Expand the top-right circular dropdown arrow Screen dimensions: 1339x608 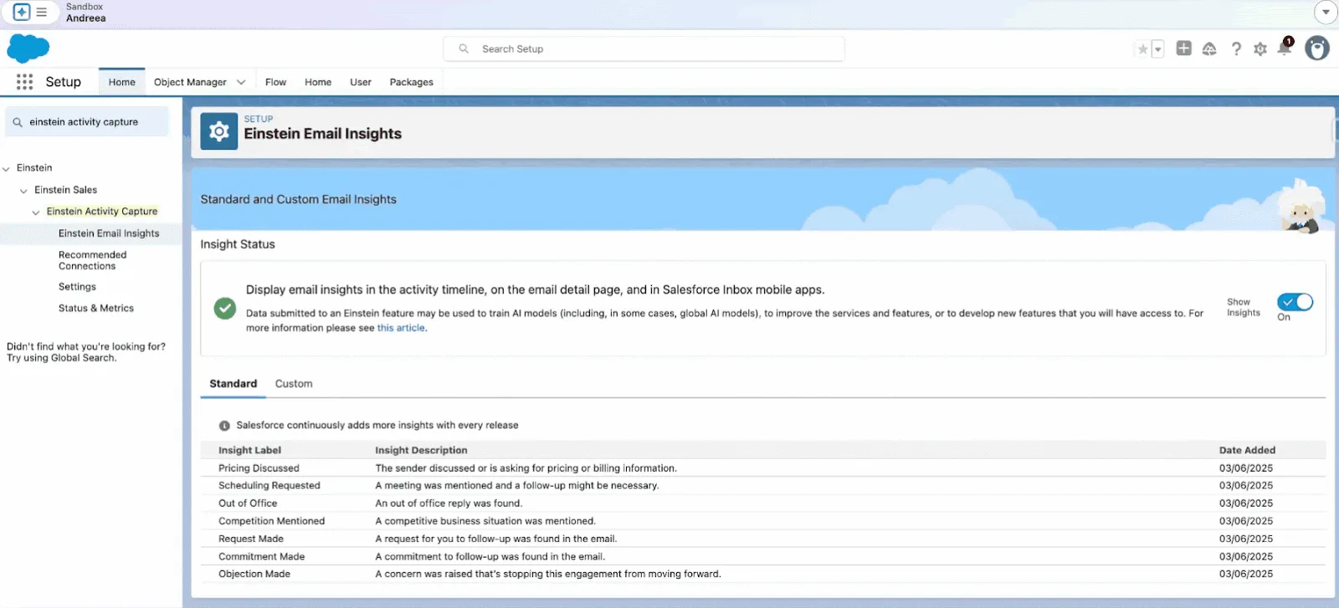point(1326,12)
